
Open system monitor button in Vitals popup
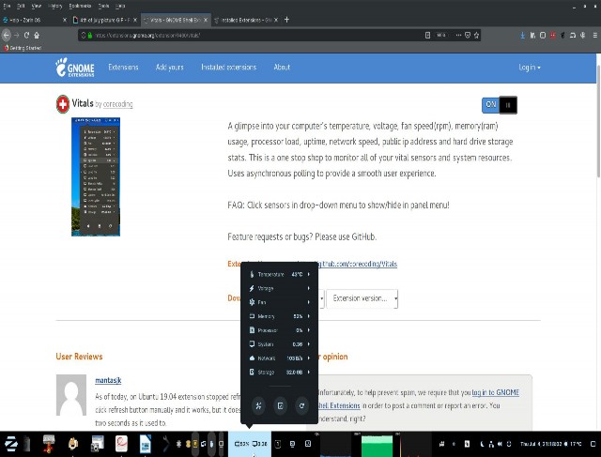pos(280,405)
